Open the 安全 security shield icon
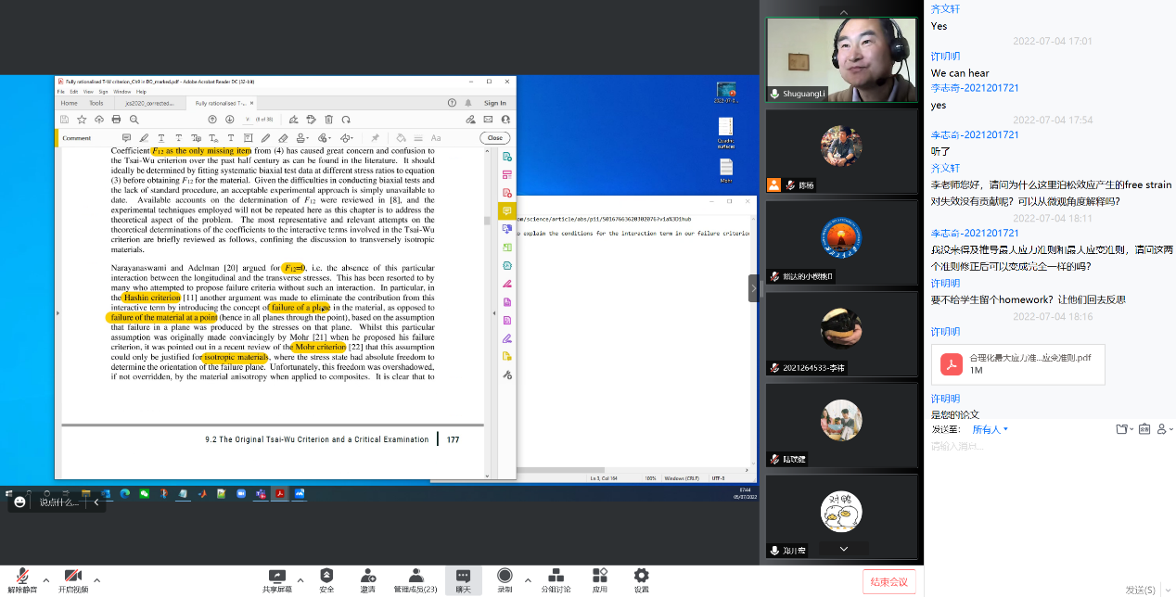 [326, 576]
